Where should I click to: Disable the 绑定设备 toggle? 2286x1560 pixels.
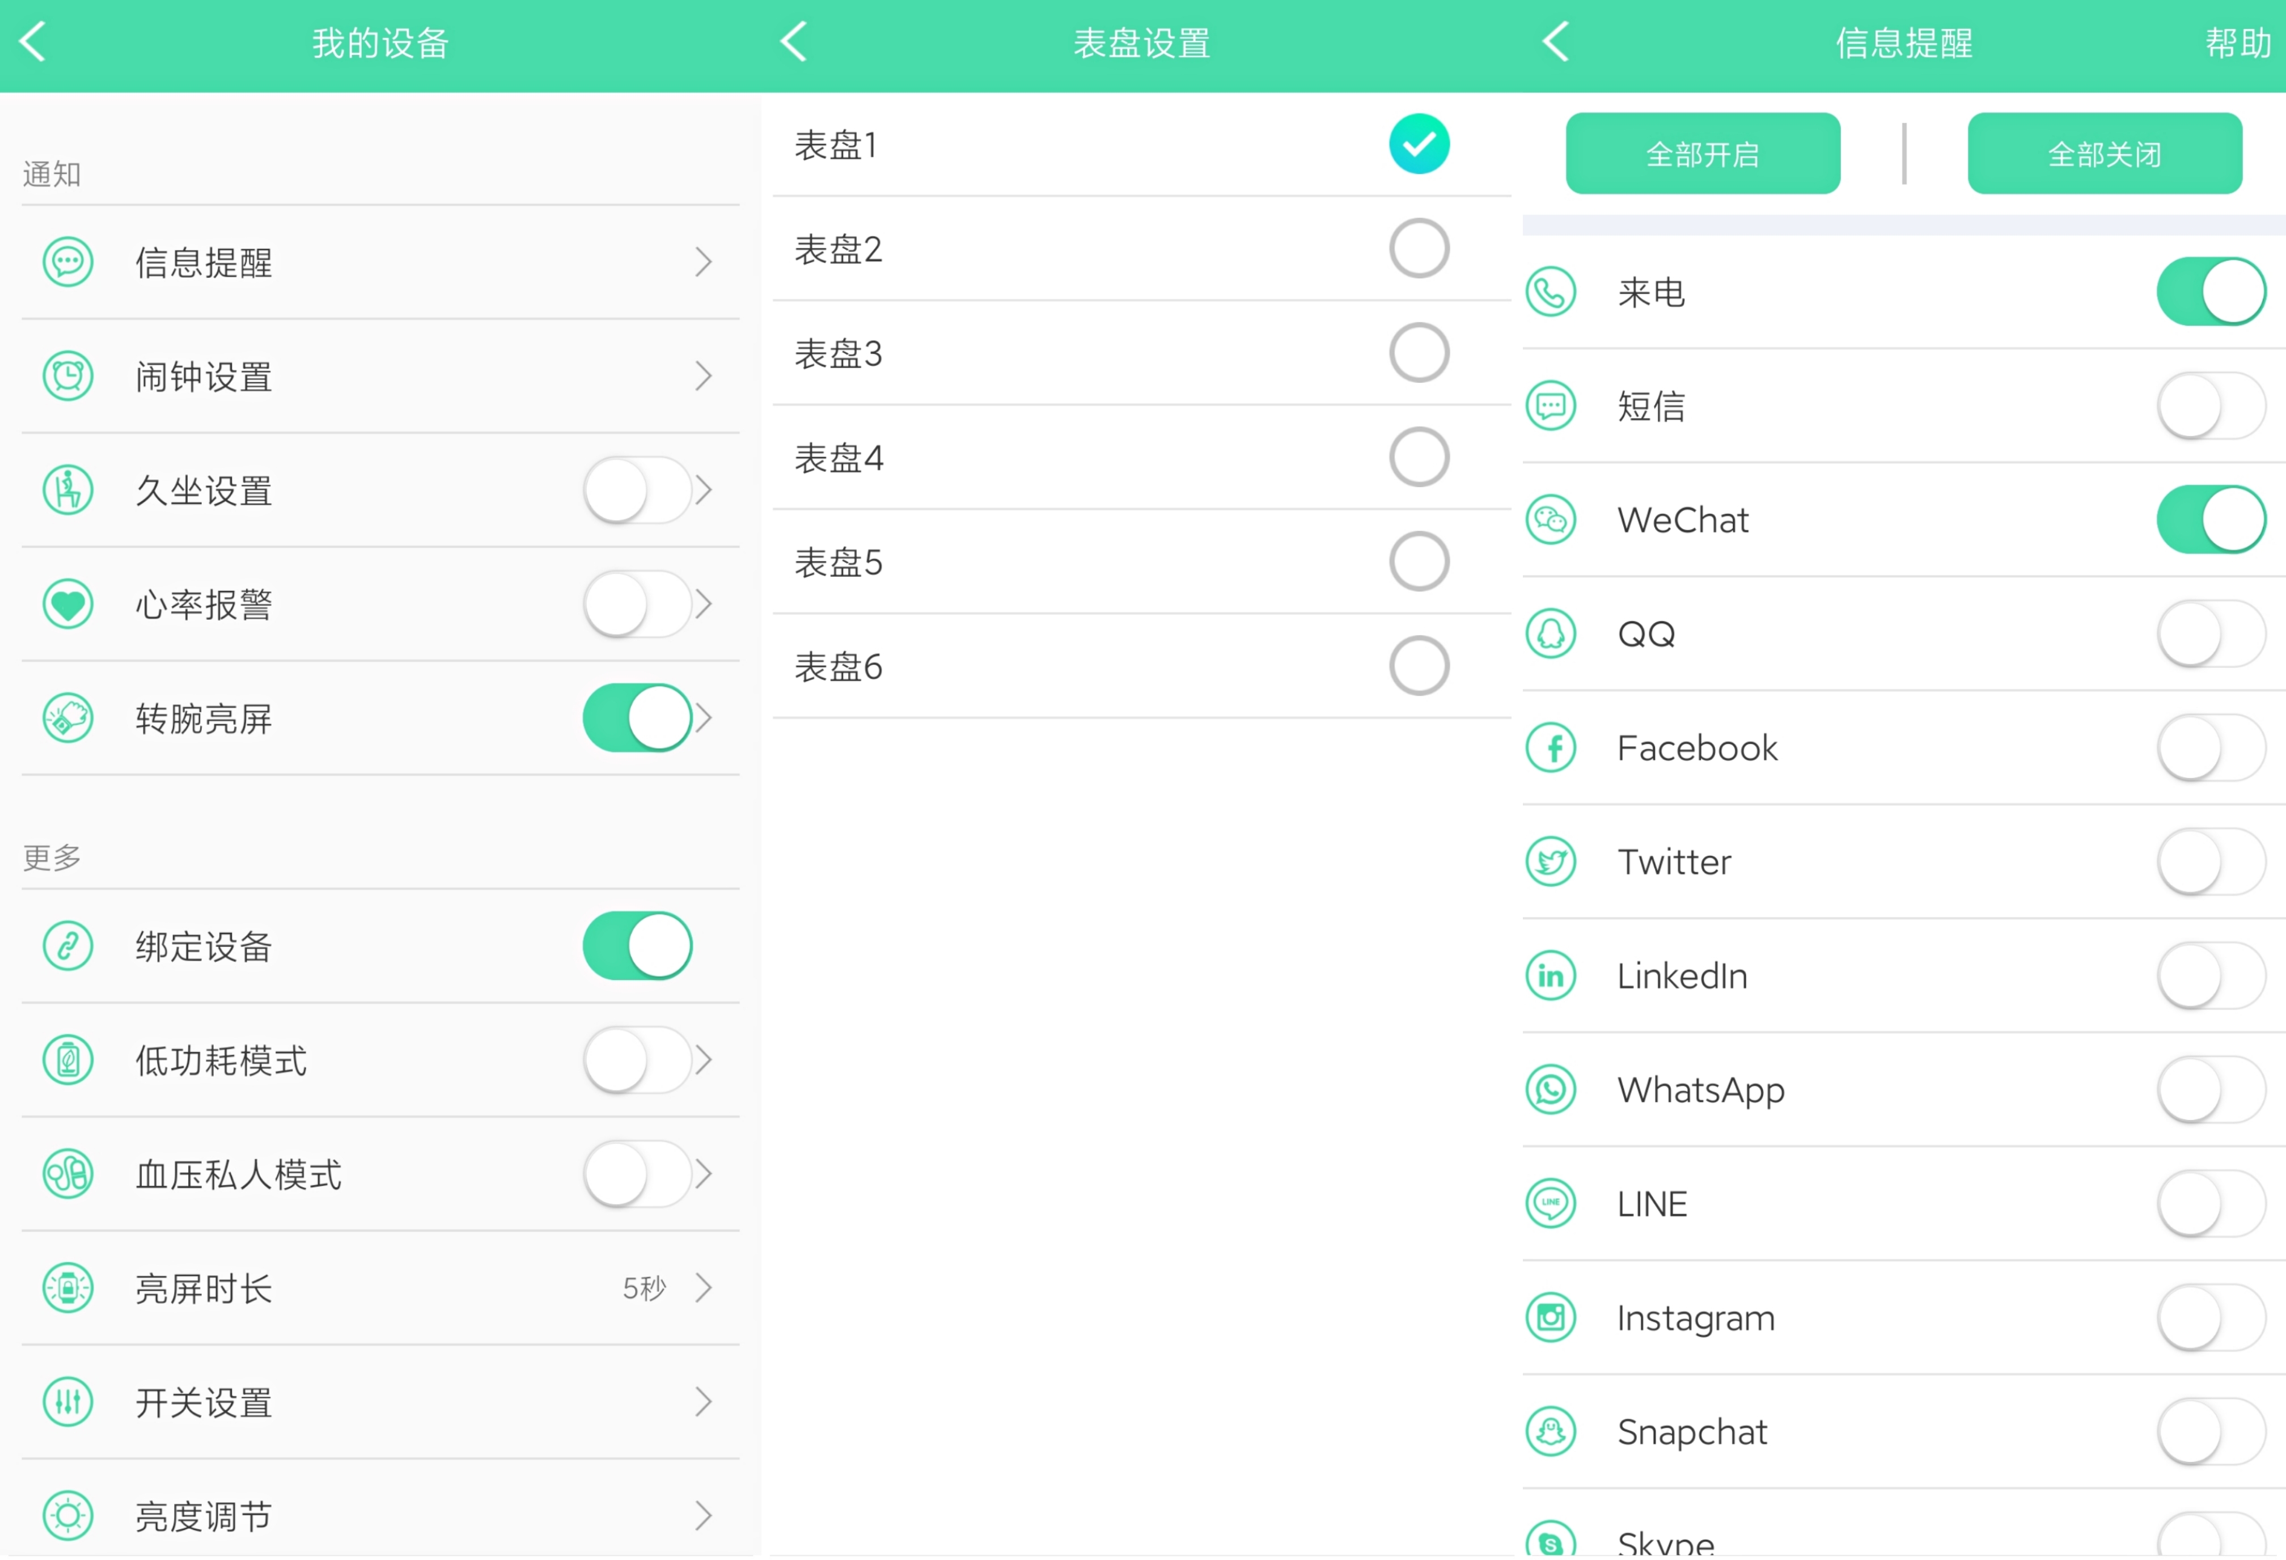pyautogui.click(x=637, y=945)
